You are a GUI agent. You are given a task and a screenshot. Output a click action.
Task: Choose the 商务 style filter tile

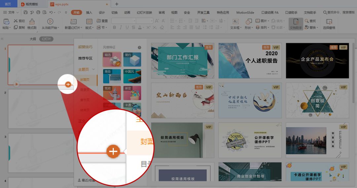112,76
